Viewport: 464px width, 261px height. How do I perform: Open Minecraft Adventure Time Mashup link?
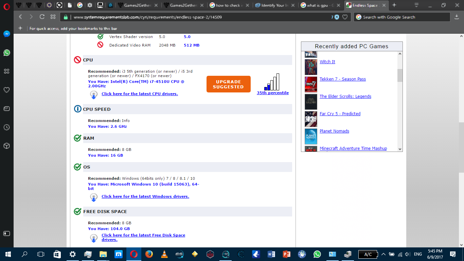[x=353, y=149]
